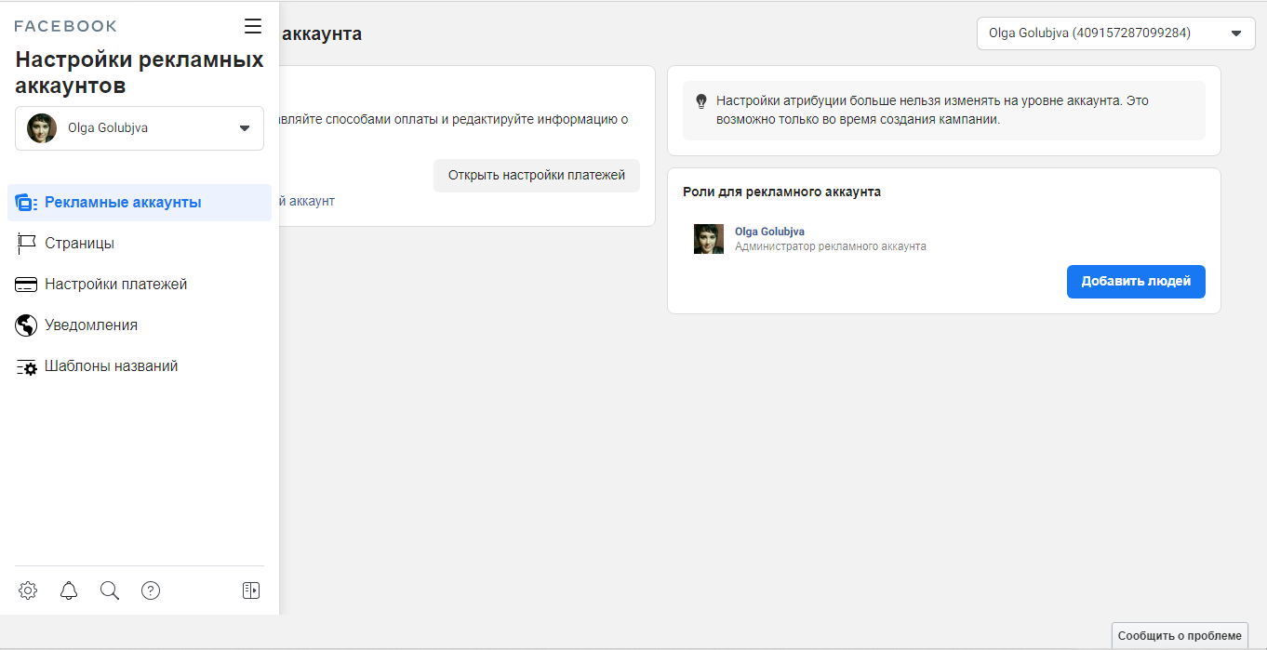This screenshot has height=650, width=1267.
Task: Click the bell notifications icon at sidebar bottom
Action: coord(69,590)
